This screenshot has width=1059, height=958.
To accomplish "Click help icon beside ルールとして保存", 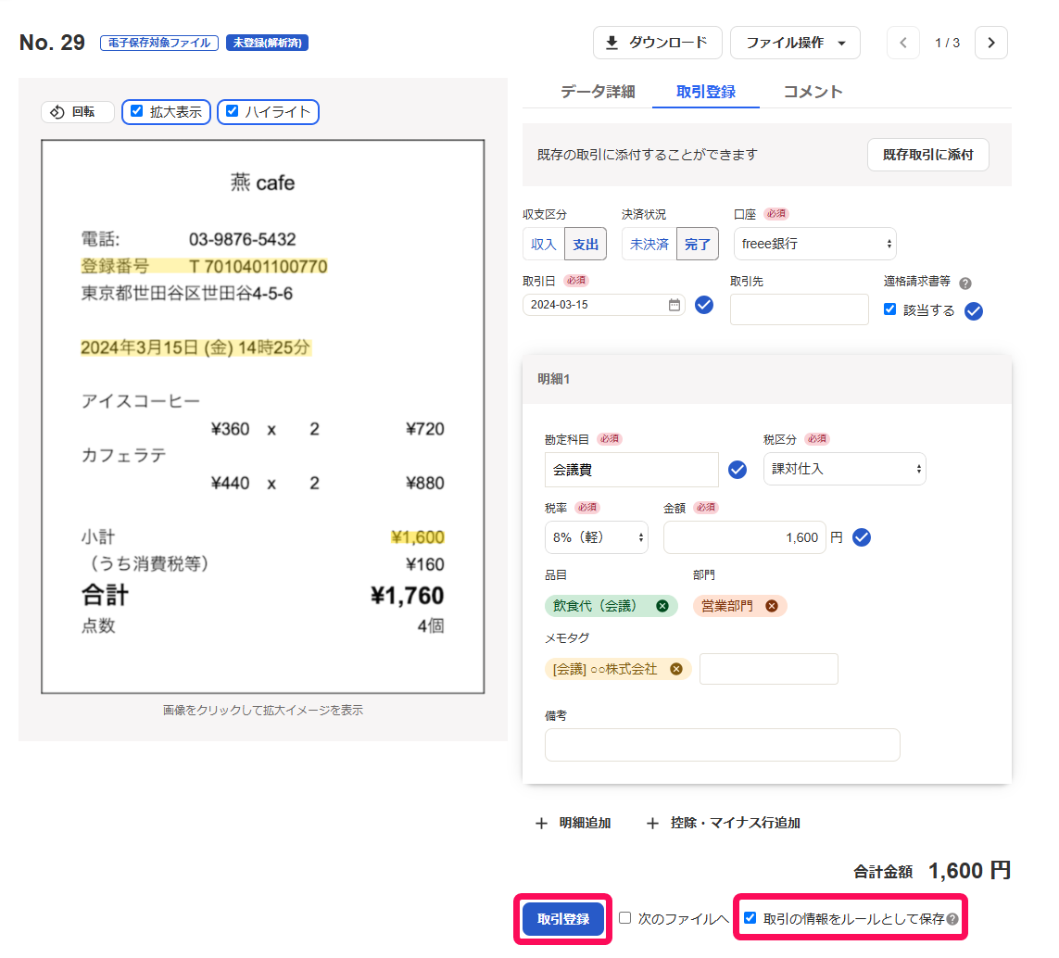I will 952,919.
